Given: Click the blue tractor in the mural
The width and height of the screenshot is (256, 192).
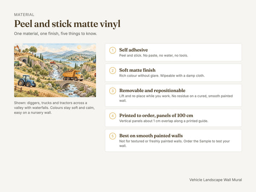Looking at the screenshot, I should (x=27, y=81).
